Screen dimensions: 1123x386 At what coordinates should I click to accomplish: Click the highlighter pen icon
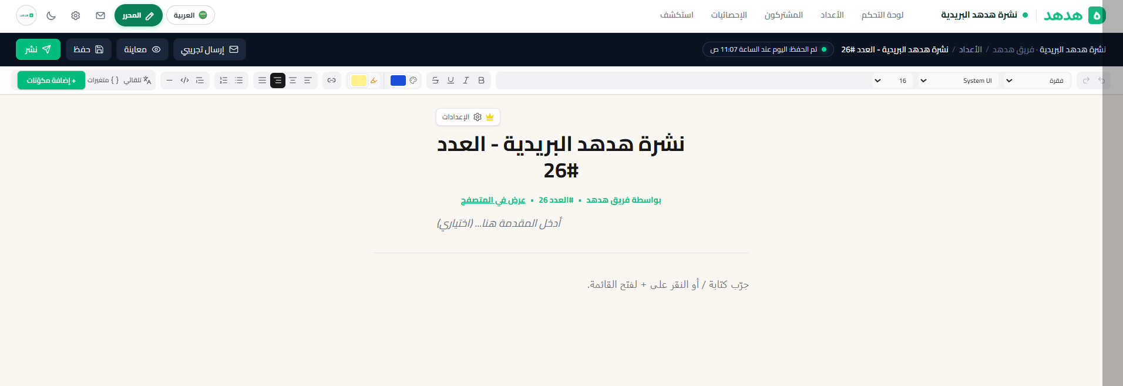(374, 80)
